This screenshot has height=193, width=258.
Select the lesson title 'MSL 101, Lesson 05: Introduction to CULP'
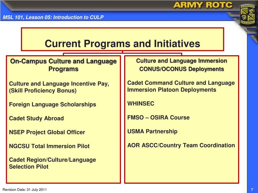pyautogui.click(x=53, y=17)
